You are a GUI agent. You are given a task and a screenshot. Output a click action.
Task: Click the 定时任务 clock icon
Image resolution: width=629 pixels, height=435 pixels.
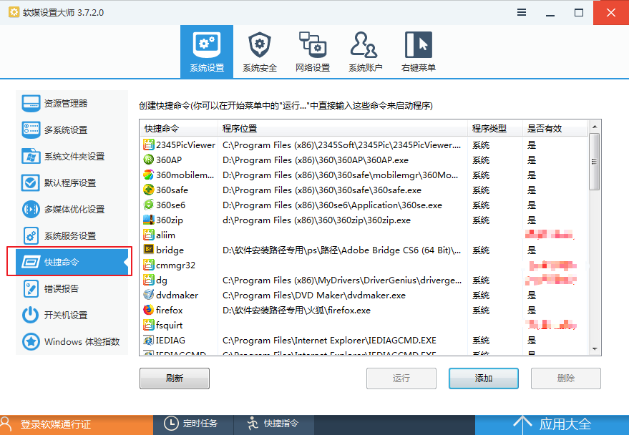pyautogui.click(x=171, y=424)
